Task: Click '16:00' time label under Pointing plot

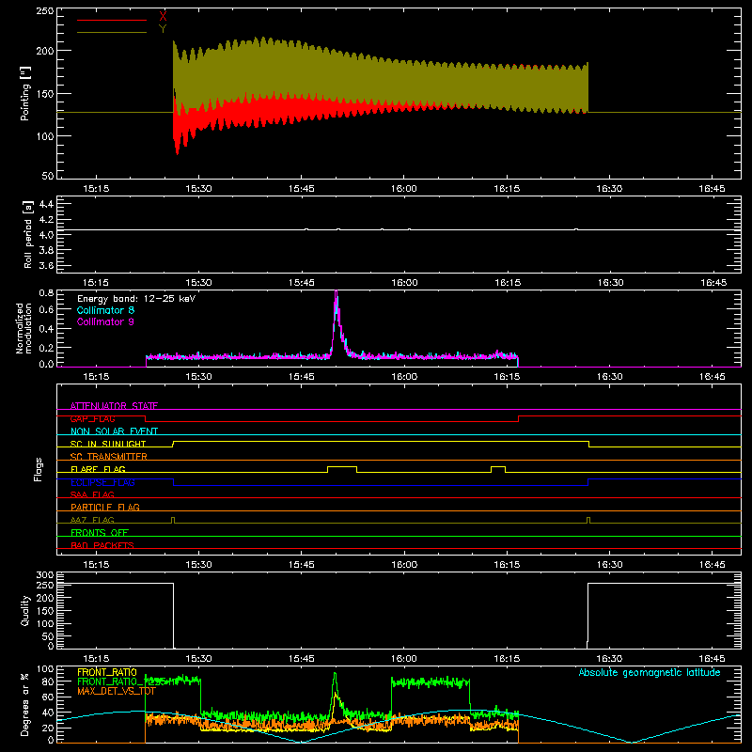Action: point(404,189)
